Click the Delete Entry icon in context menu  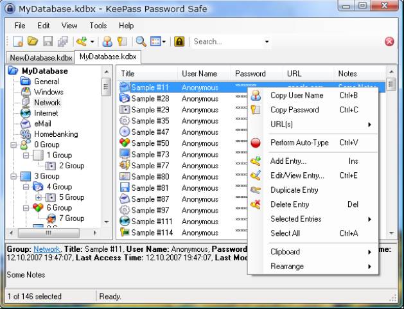256,204
